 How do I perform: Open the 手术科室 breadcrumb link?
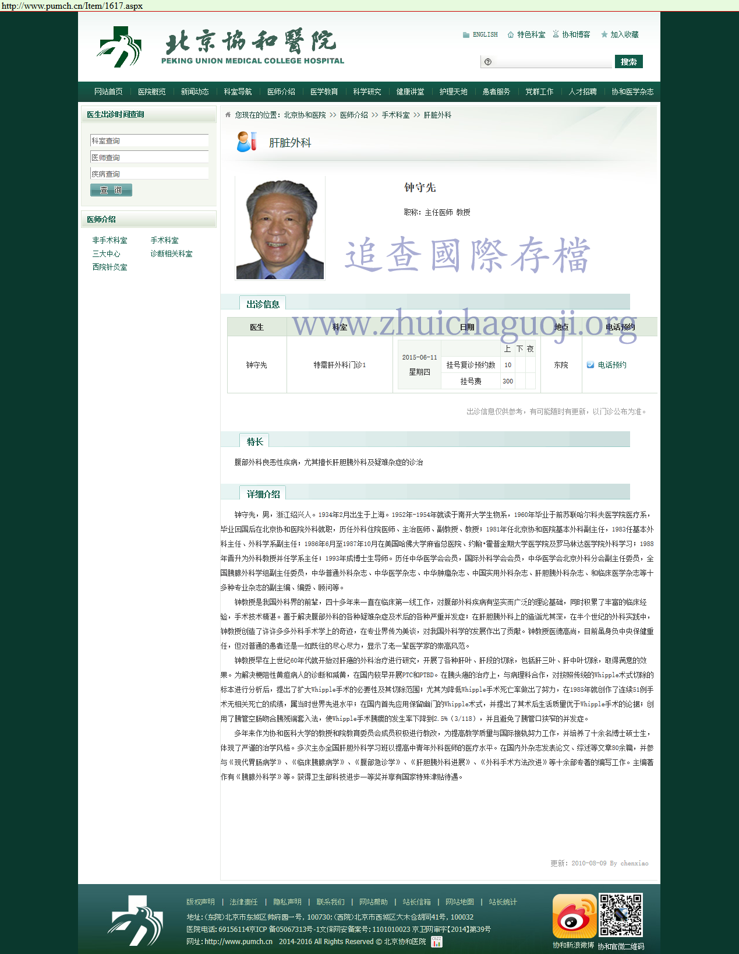pos(395,115)
